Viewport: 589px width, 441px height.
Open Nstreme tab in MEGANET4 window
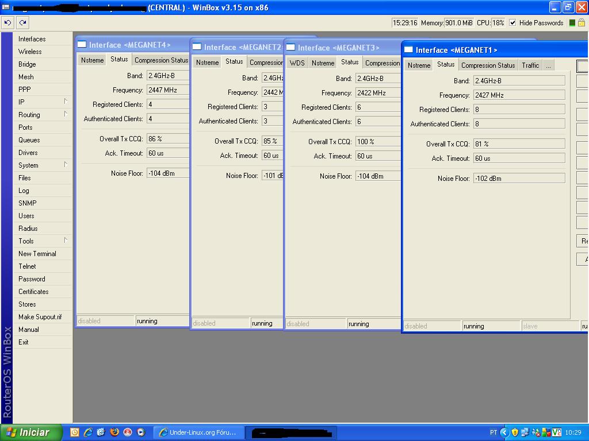point(93,60)
